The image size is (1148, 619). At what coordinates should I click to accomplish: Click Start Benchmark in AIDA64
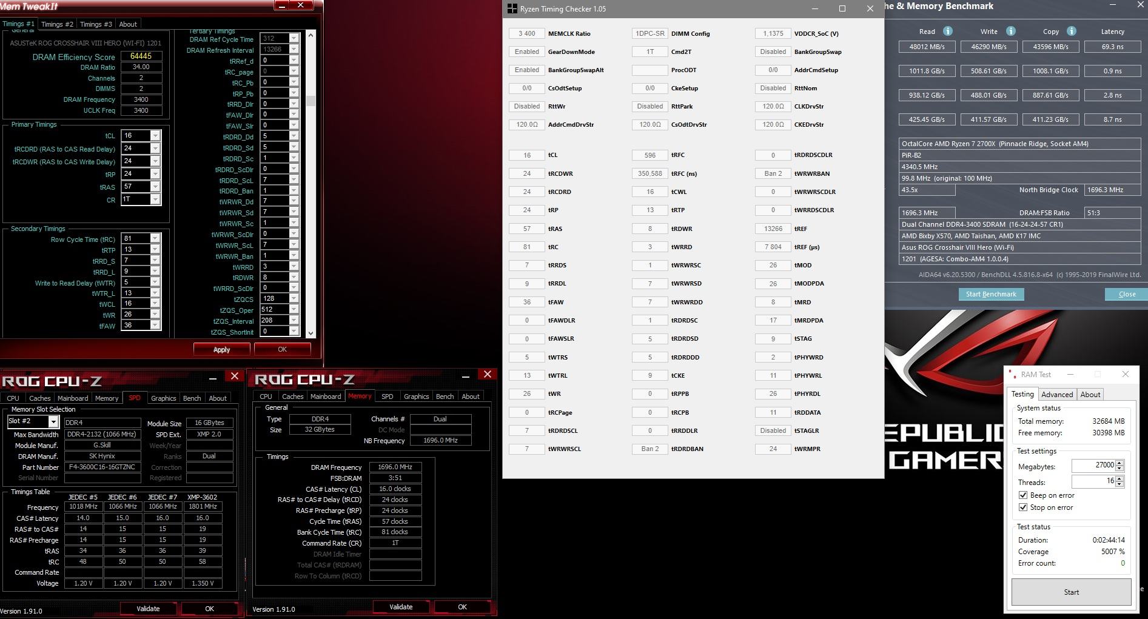tap(991, 294)
